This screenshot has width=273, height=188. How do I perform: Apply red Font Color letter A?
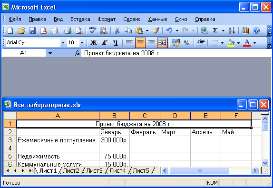(247, 43)
